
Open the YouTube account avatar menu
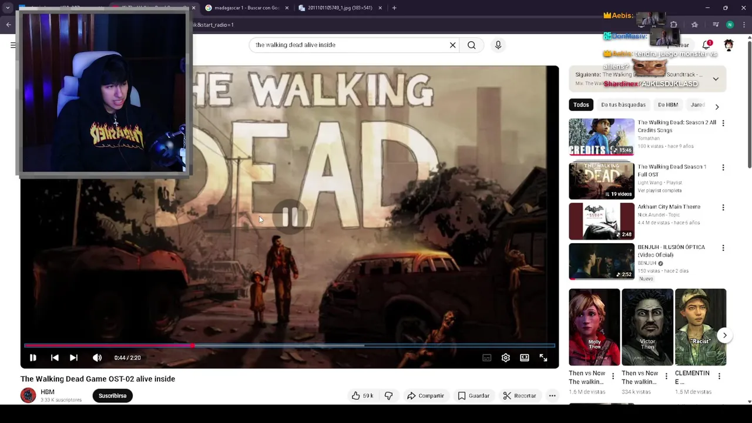728,45
